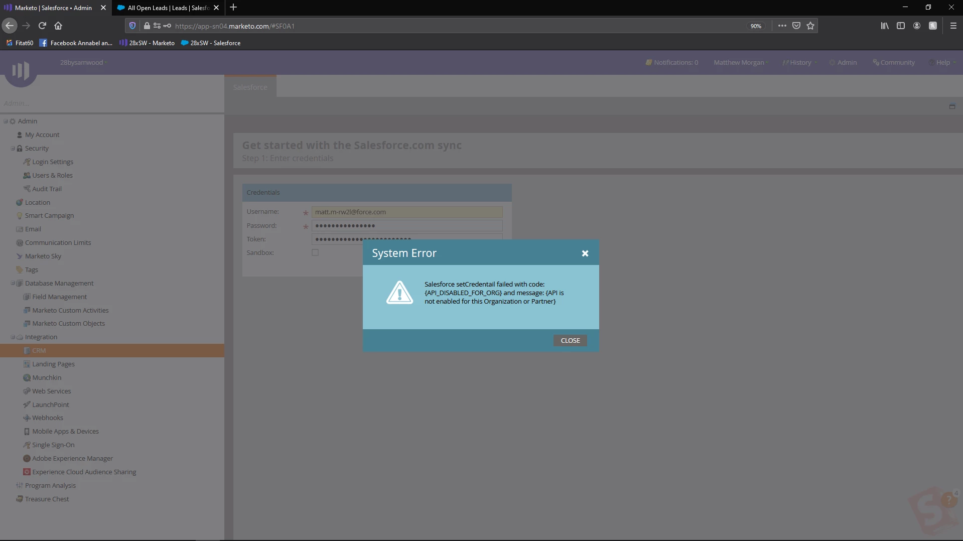Open the 28xSW - Salesforce bookmark
The height and width of the screenshot is (541, 963).
[x=210, y=43]
